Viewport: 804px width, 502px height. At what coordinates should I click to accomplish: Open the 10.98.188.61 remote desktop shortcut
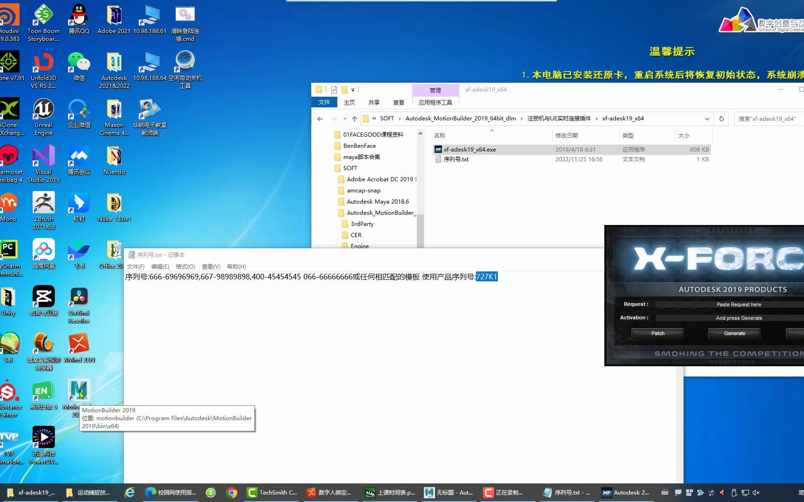click(x=149, y=19)
